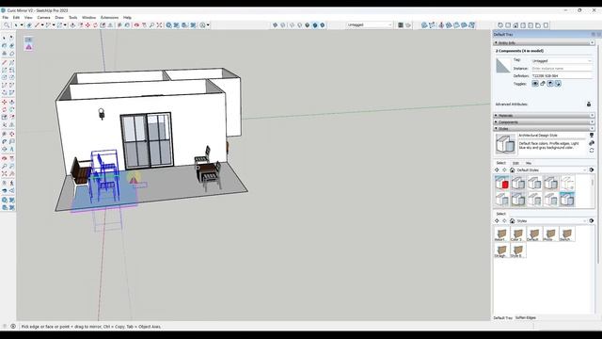
Task: Open the Camera menu
Action: (43, 17)
